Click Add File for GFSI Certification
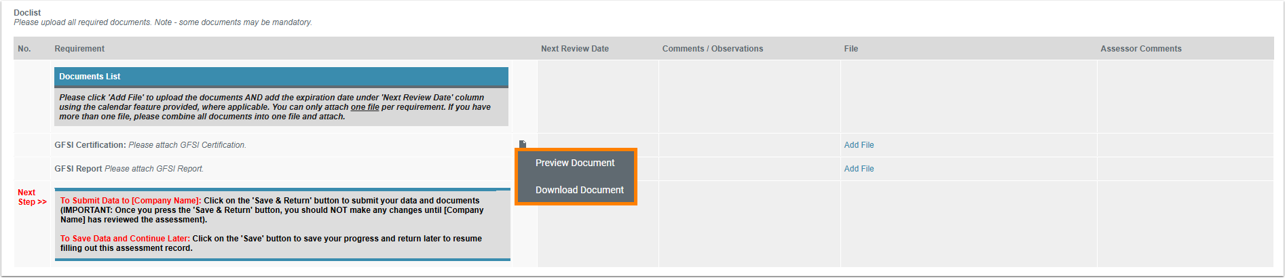Image resolution: width=1285 pixels, height=278 pixels. (859, 145)
